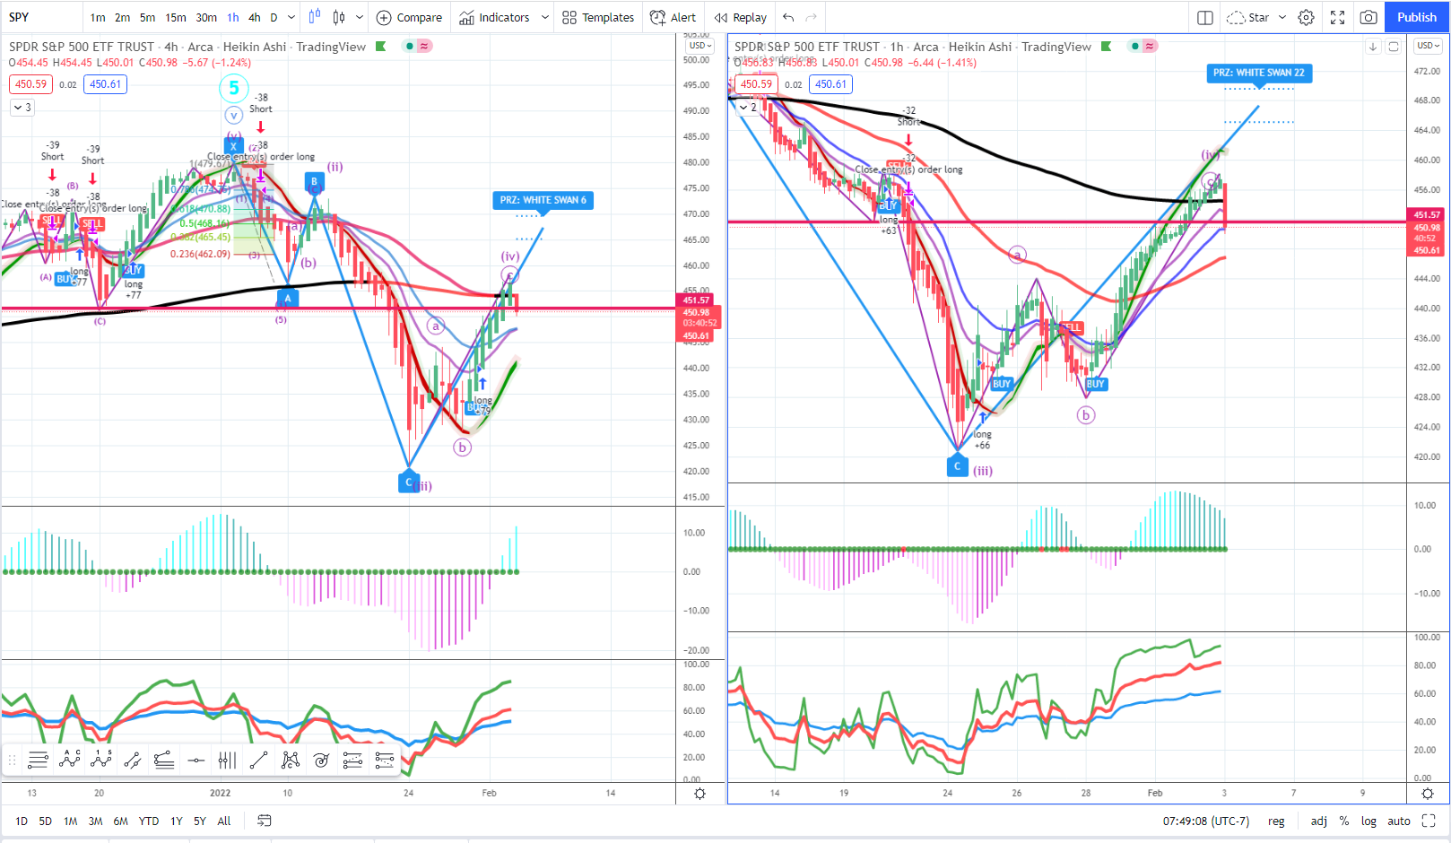Image resolution: width=1451 pixels, height=843 pixels.
Task: Select the Fib spiral tool
Action: [x=321, y=760]
